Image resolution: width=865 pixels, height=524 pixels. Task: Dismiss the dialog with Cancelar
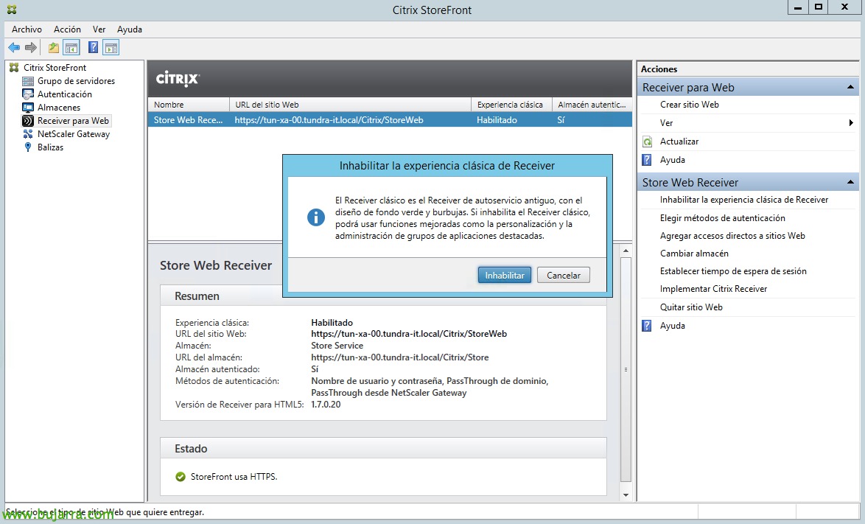point(563,275)
